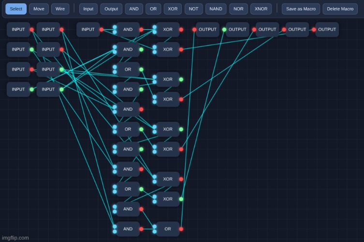
Task: Select the NOR gate toolbar button
Action: (x=238, y=9)
